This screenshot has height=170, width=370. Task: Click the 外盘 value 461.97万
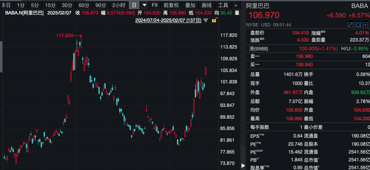[293, 92]
